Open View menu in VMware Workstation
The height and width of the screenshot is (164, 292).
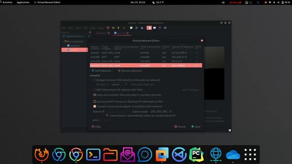(78, 28)
